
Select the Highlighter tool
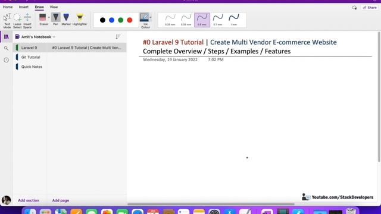click(x=80, y=20)
